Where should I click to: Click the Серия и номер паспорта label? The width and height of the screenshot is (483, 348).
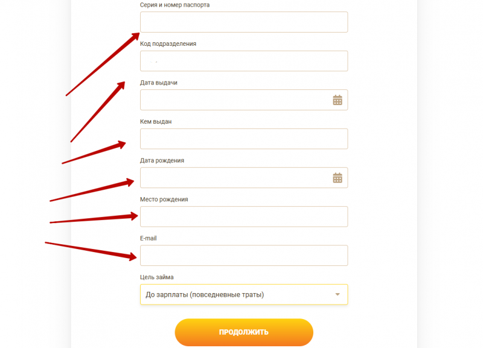click(175, 5)
